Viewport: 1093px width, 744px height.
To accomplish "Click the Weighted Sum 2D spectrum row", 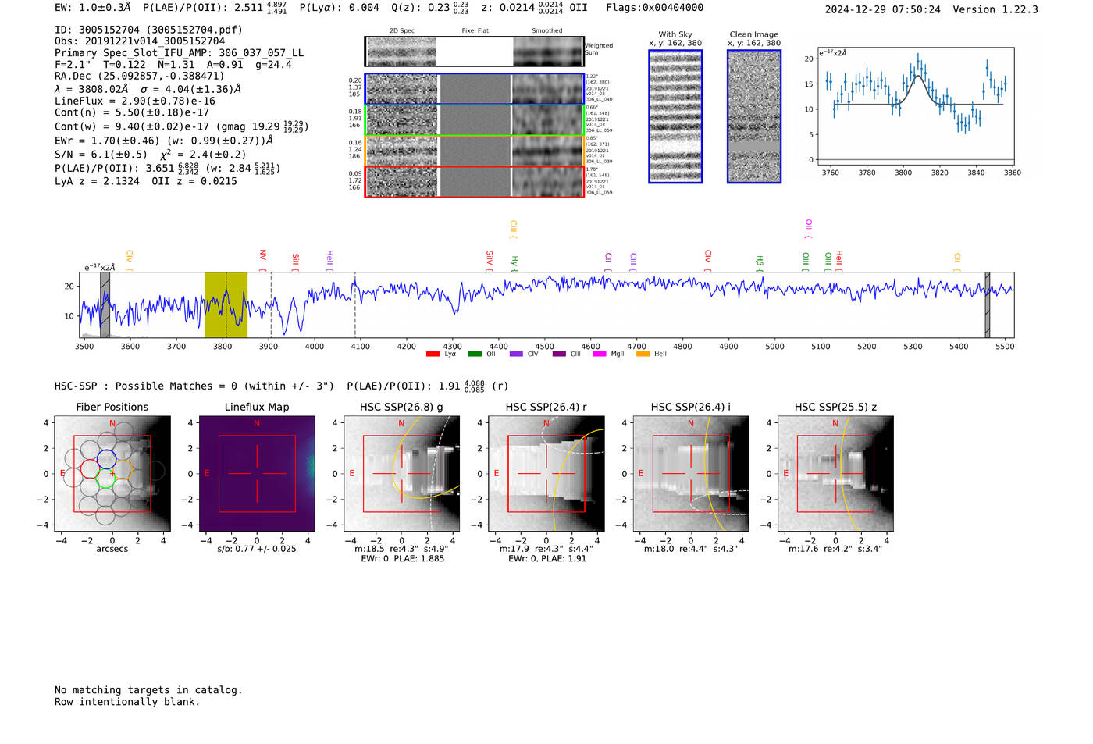I will click(x=474, y=52).
